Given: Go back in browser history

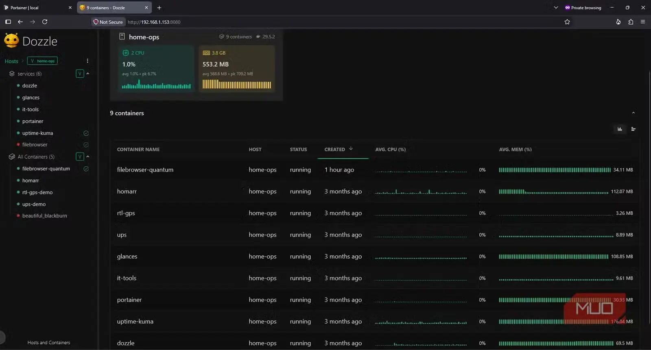Looking at the screenshot, I should coord(20,22).
